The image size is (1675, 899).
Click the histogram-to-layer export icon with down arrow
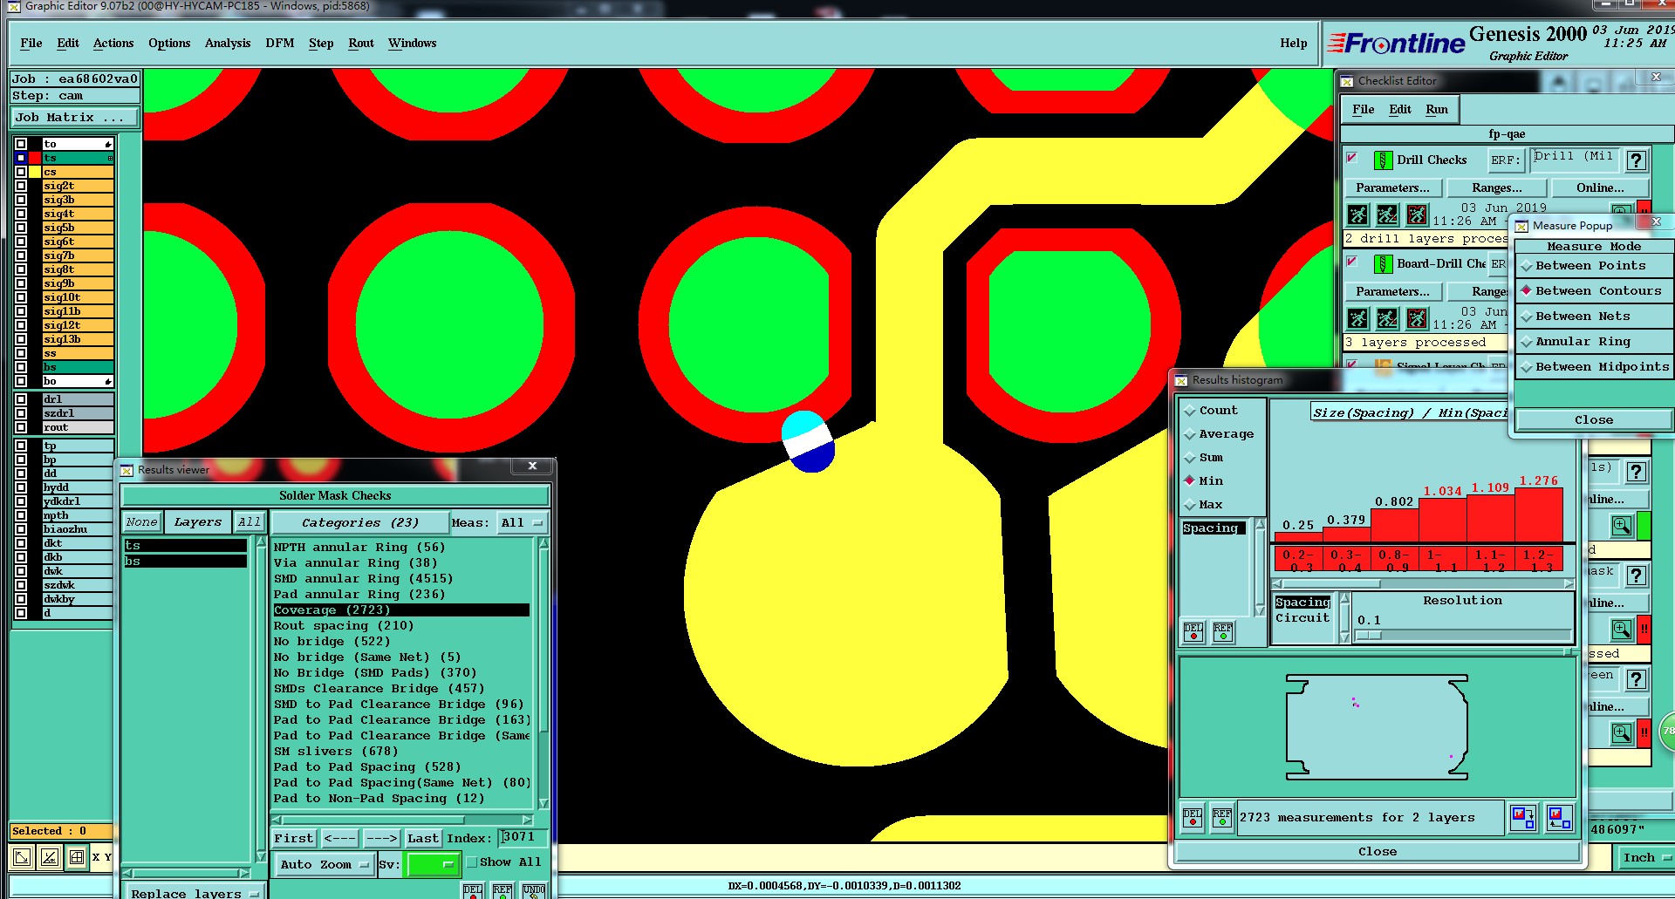(x=1523, y=818)
